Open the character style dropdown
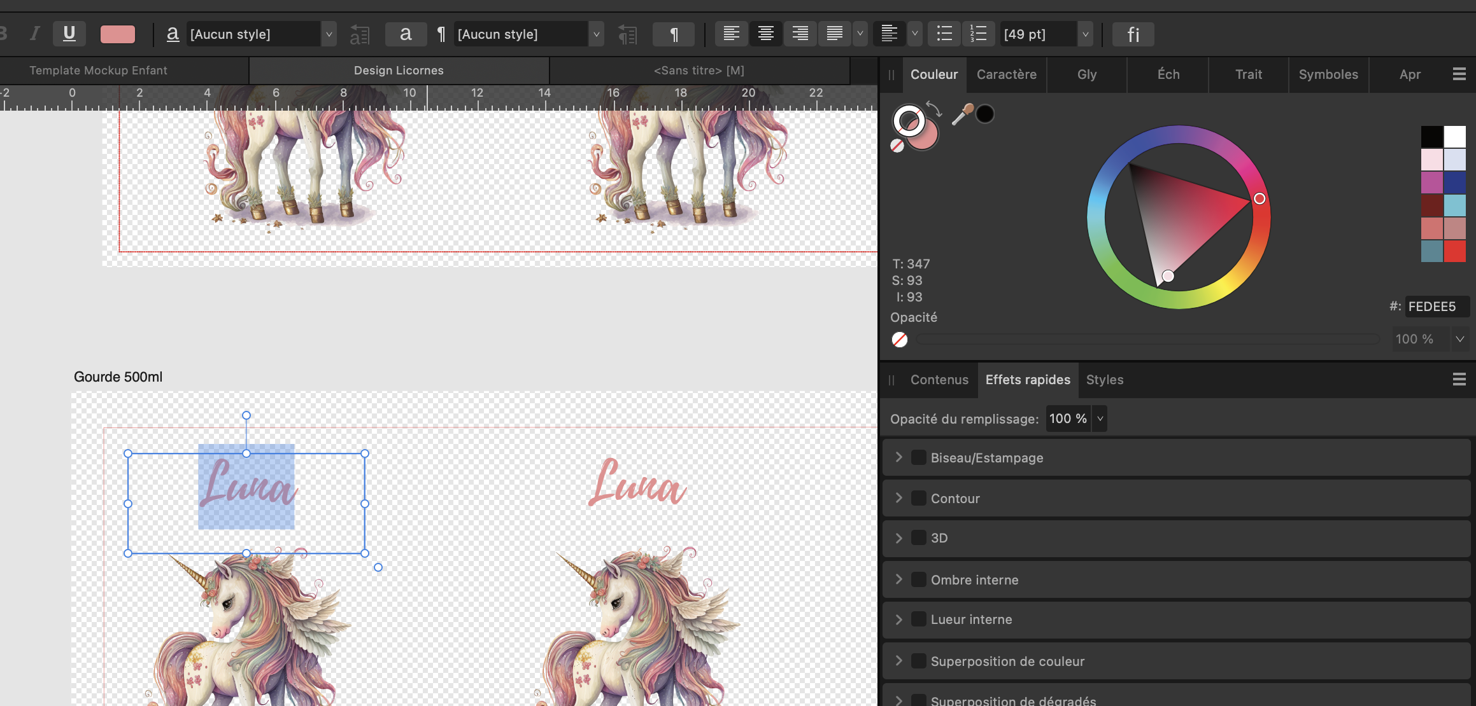Screen dimensions: 1476x706 point(329,34)
